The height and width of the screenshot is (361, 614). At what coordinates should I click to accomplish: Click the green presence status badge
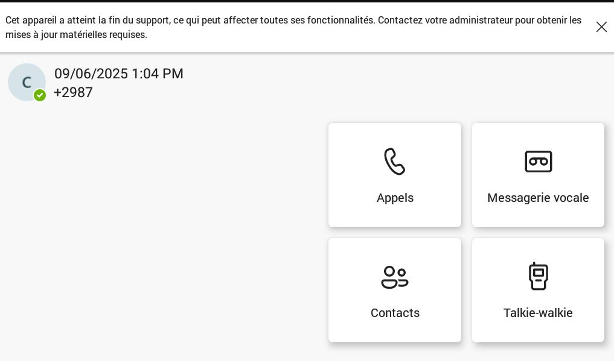coord(40,95)
